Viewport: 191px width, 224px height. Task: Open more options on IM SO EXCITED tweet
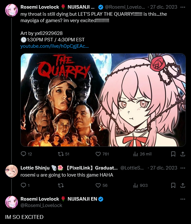pos(183,199)
